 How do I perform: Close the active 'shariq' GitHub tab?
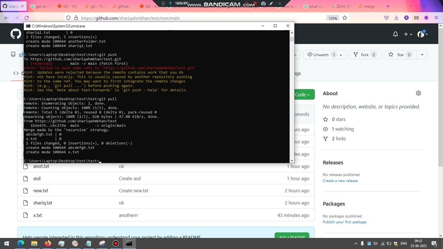[22, 6]
